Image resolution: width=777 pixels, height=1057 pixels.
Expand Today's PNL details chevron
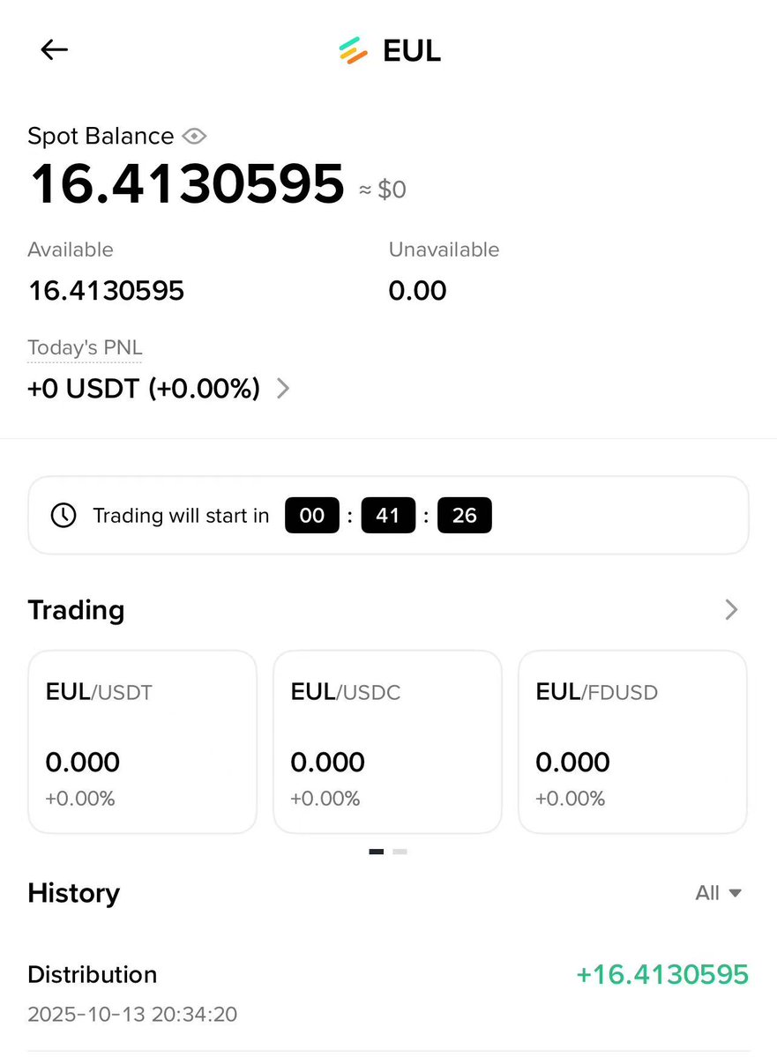pyautogui.click(x=283, y=389)
